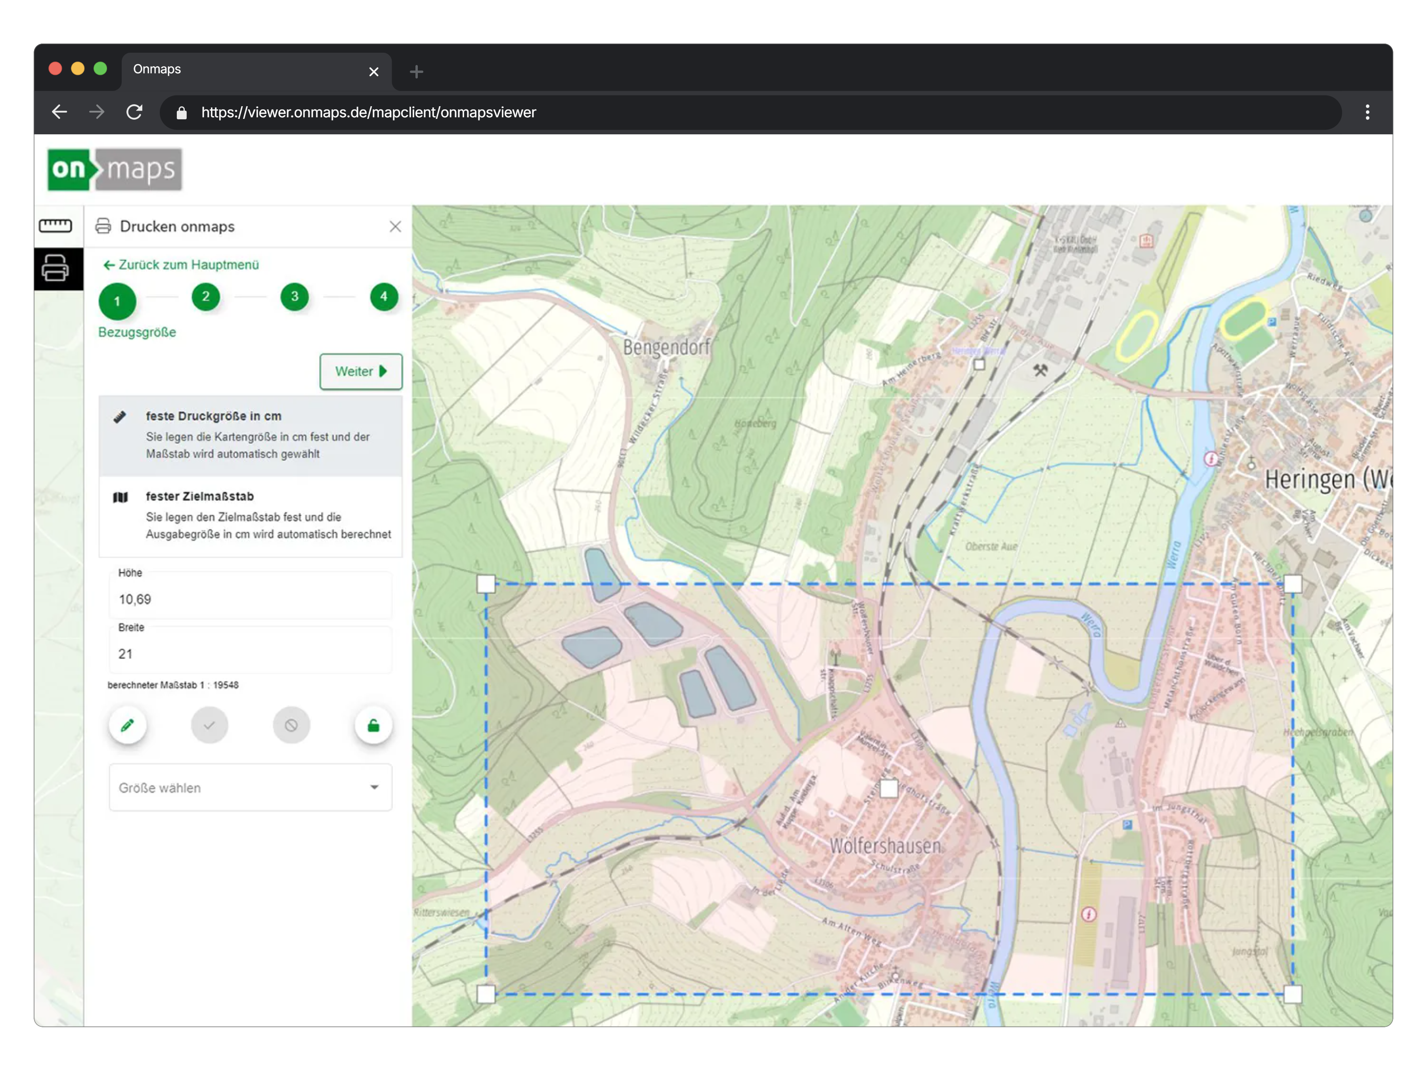The image size is (1427, 1070).
Task: Toggle the green aspect ratio lock
Action: tap(373, 726)
